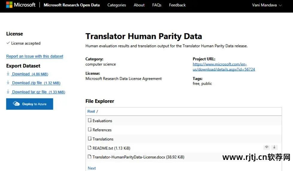Click the cloud icon on Deploy to Azure

pyautogui.click(x=16, y=103)
